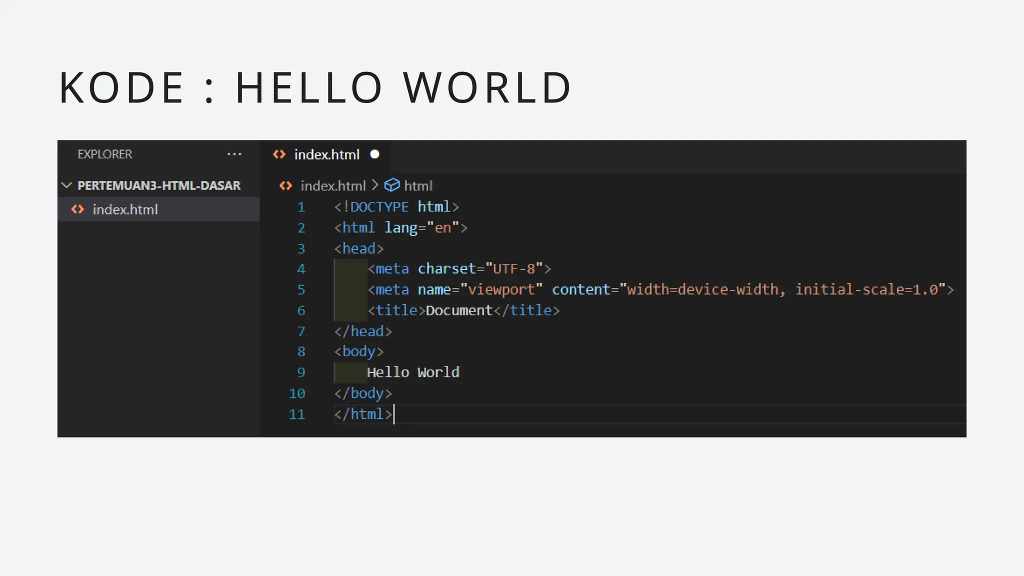Click unsaved dot on index.html tab
This screenshot has height=576, width=1024.
(x=374, y=154)
